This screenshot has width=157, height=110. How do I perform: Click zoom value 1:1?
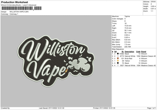pos(152,11)
